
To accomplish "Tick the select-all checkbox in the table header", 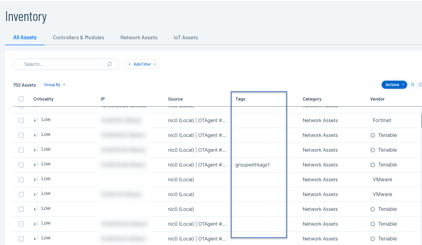I will tap(21, 99).
